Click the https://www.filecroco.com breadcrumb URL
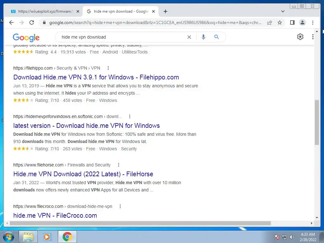This screenshot has height=243, width=324. 38,206
